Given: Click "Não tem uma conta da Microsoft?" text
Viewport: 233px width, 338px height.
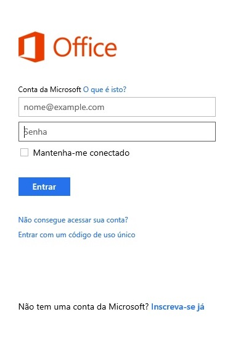Looking at the screenshot, I should 83,306.
